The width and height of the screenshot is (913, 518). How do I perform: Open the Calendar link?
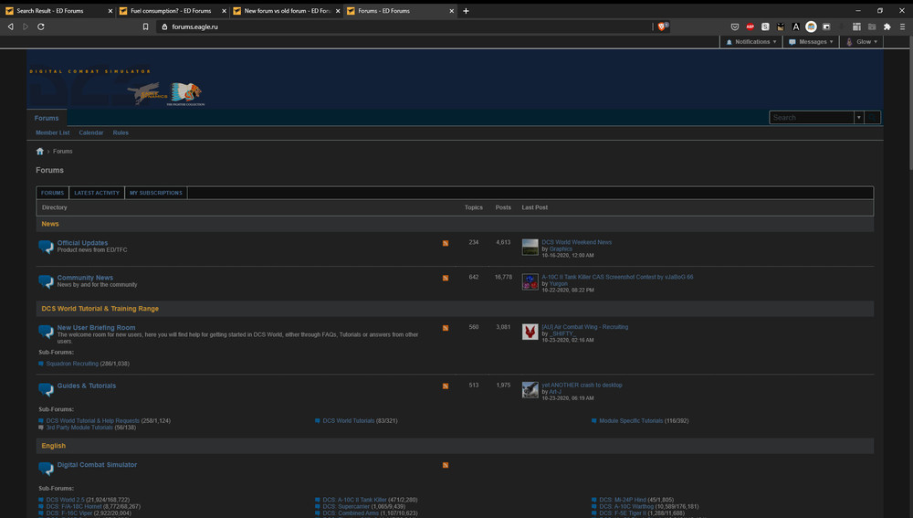(90, 132)
